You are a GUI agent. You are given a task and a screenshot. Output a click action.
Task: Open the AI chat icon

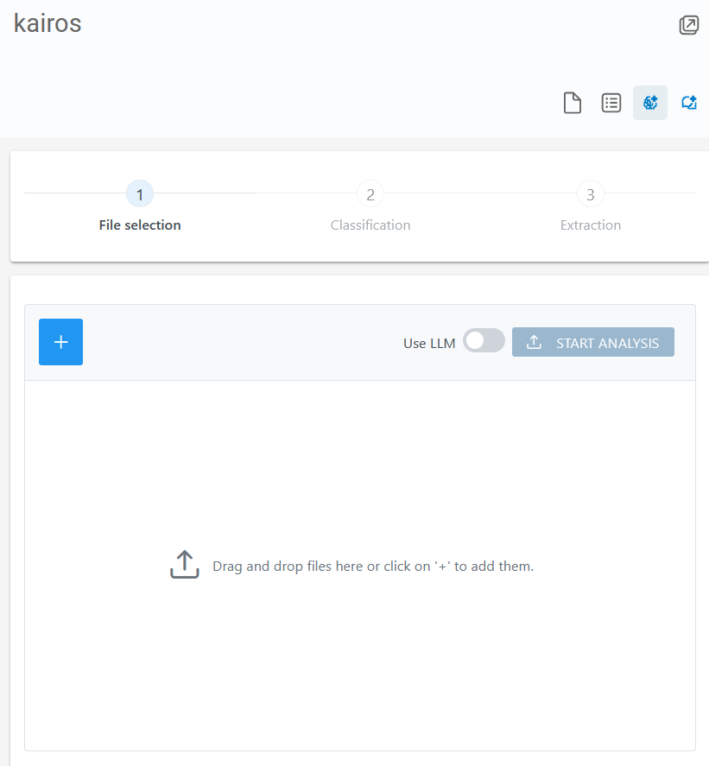click(x=688, y=103)
